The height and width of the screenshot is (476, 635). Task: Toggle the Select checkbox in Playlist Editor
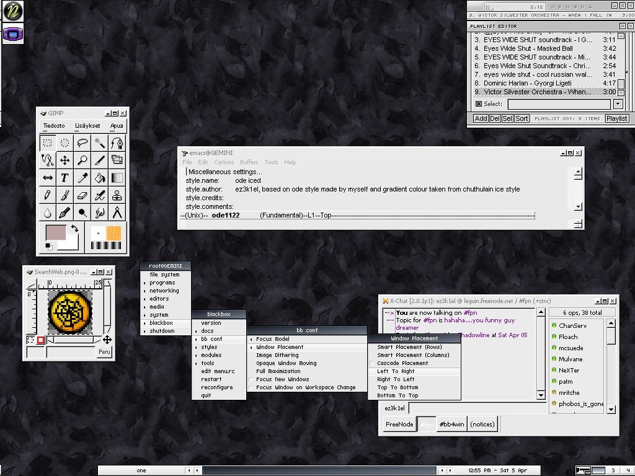click(x=479, y=104)
